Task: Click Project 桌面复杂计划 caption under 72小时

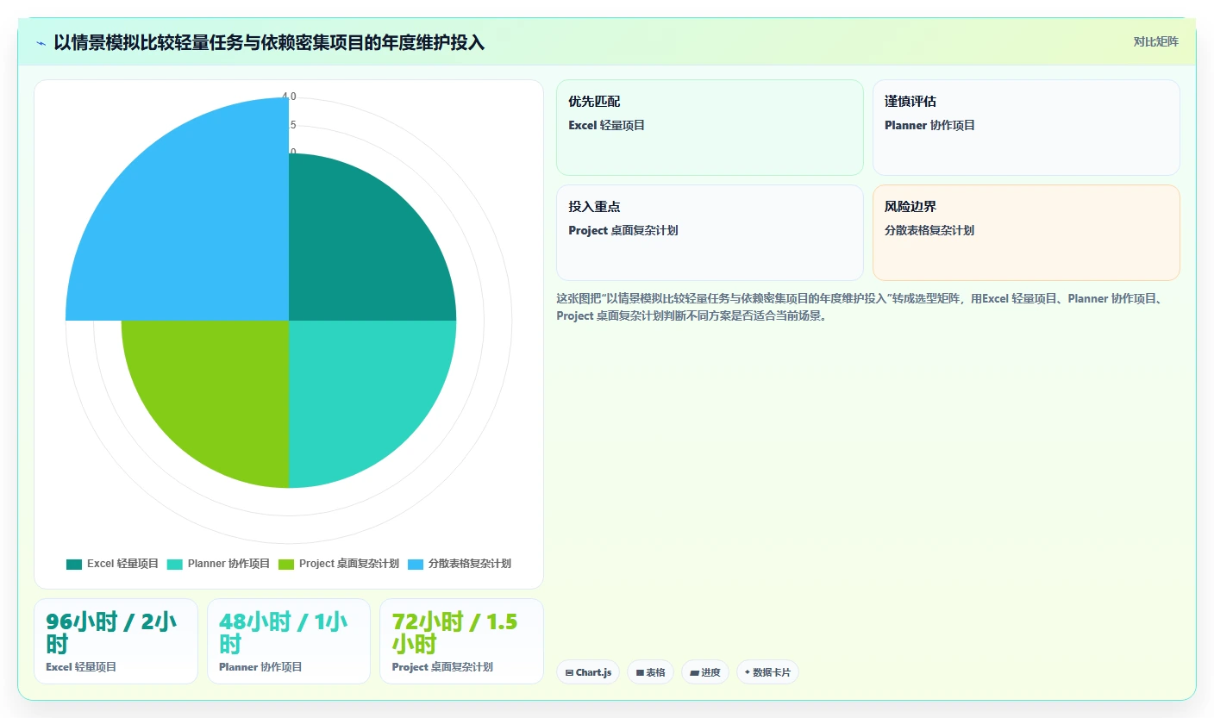Action: pos(442,667)
